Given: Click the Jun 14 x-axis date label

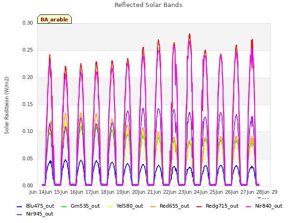Looking at the screenshot, I should click(x=37, y=192).
